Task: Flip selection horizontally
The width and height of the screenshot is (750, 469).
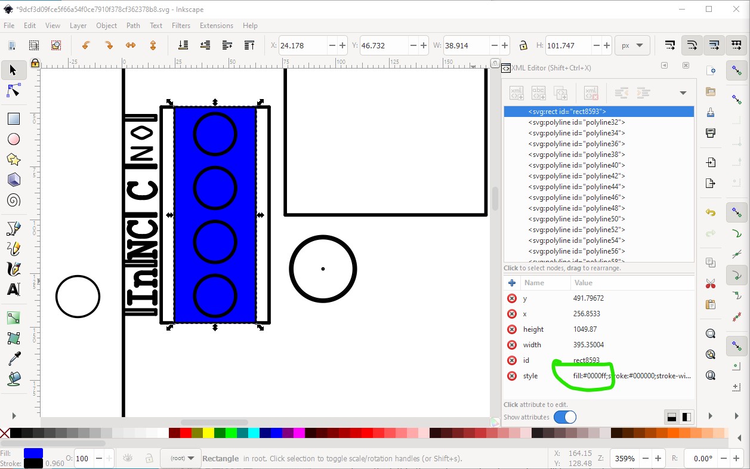Action: coord(131,45)
